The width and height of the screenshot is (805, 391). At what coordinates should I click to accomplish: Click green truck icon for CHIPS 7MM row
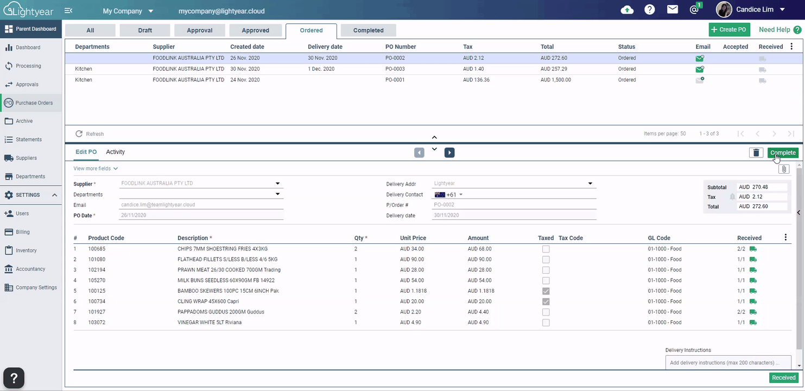753,249
